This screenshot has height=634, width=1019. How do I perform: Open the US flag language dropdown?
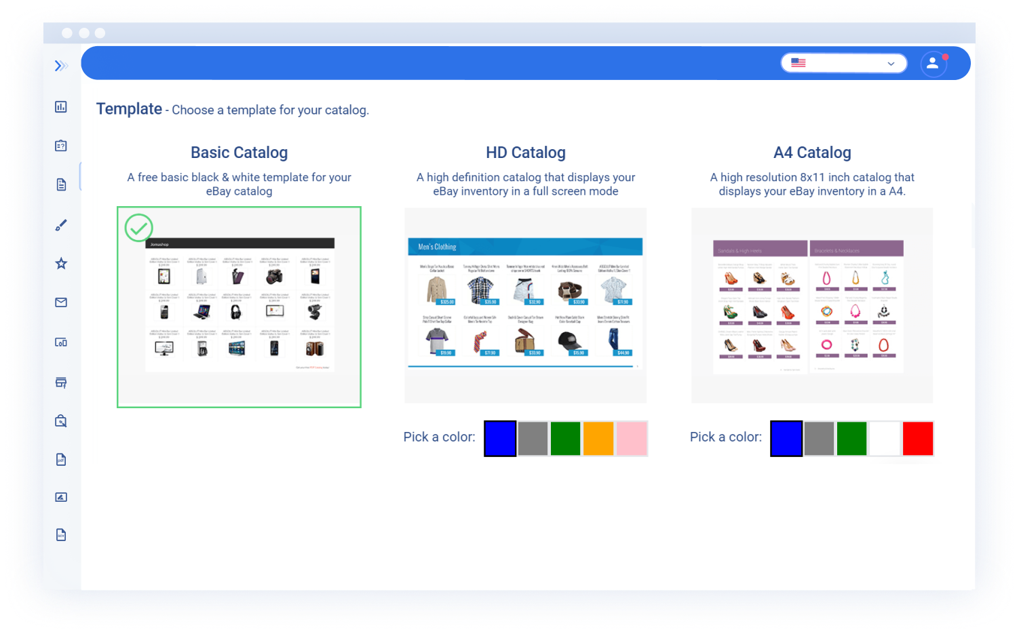click(844, 63)
